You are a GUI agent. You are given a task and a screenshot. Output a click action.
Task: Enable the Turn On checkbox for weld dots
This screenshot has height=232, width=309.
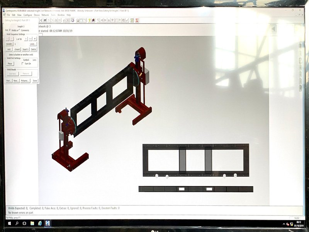pos(22,63)
